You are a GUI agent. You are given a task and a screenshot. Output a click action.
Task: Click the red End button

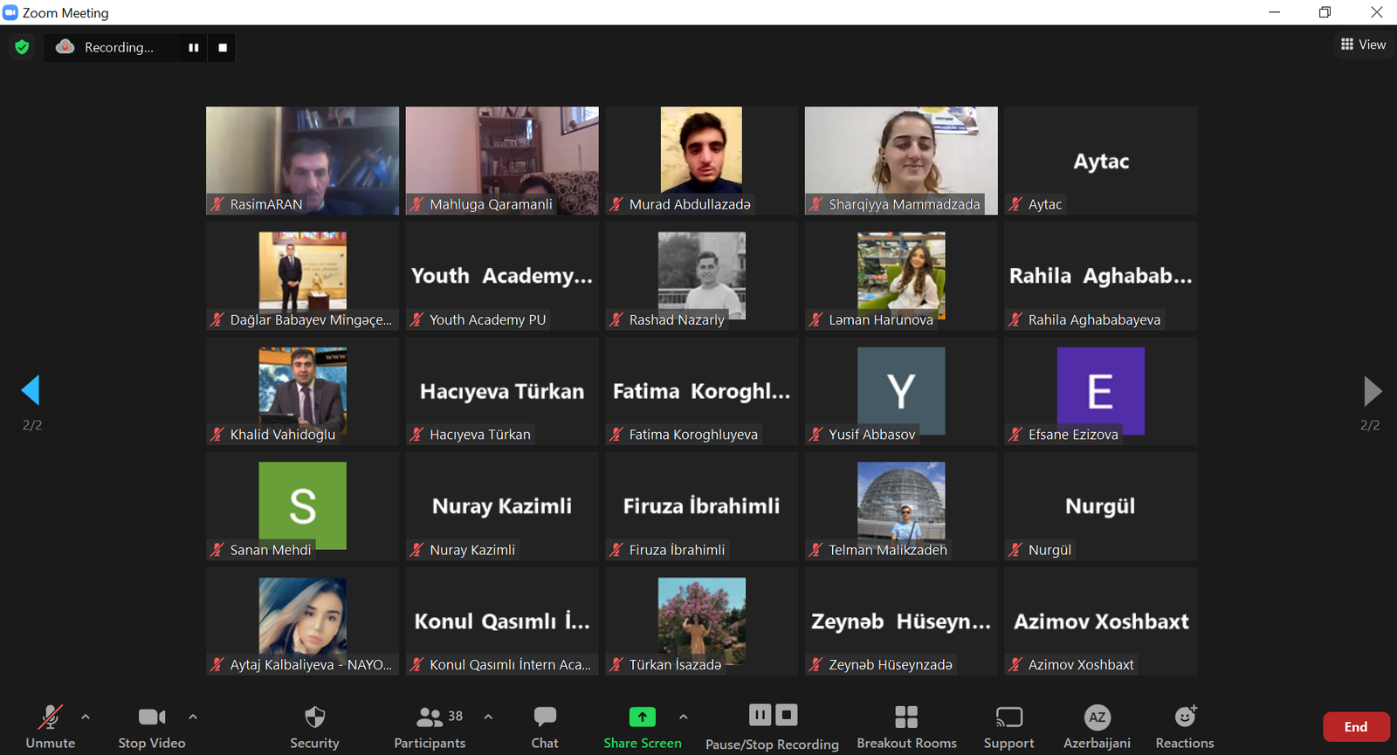[x=1355, y=726]
